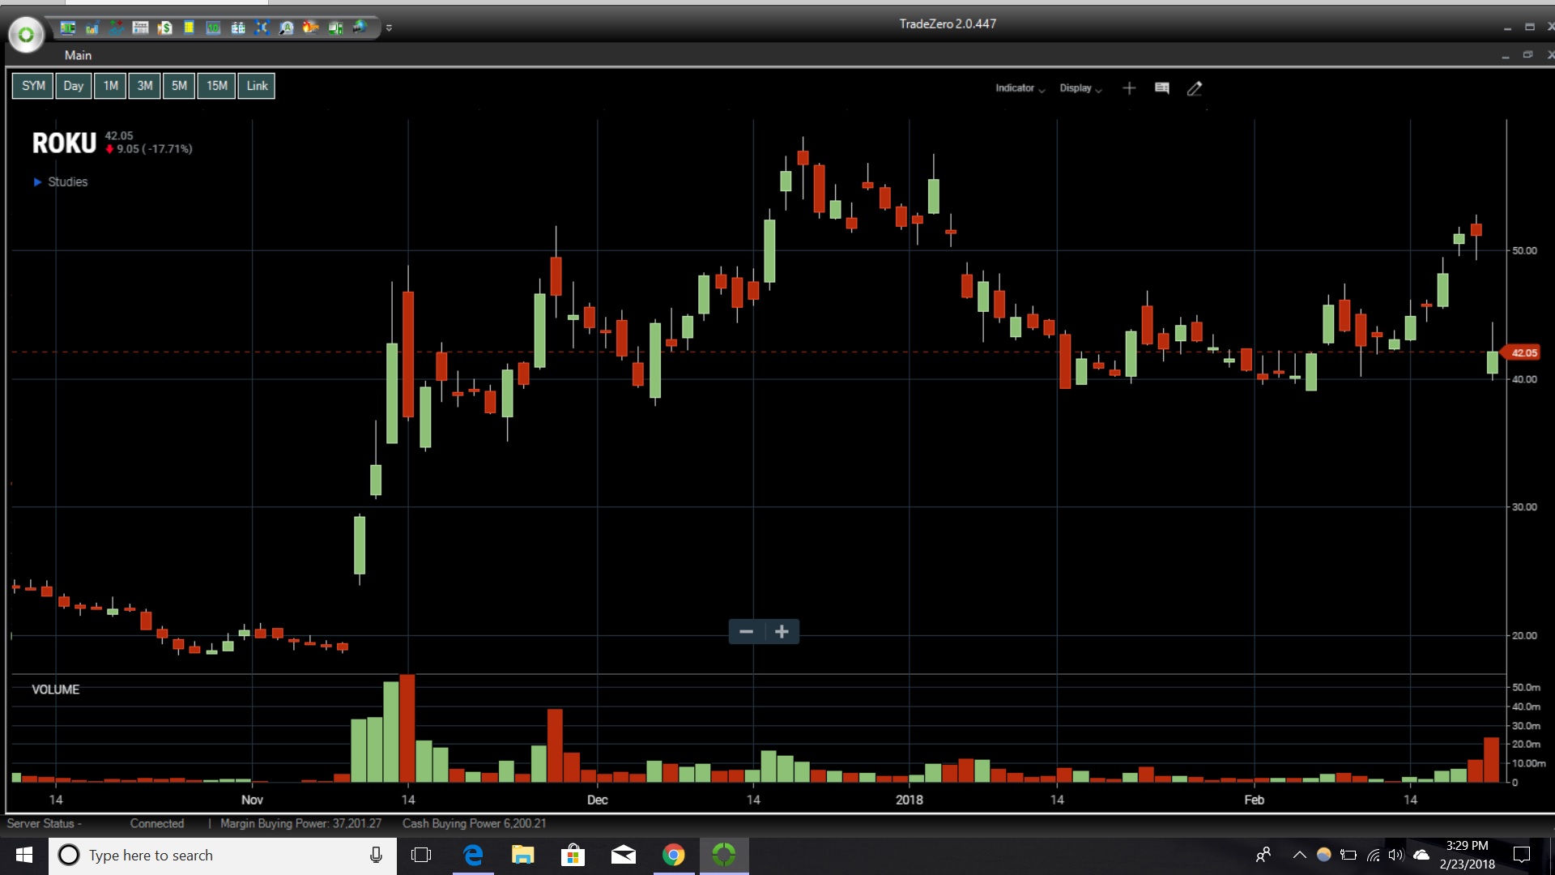Image resolution: width=1555 pixels, height=875 pixels.
Task: Click the Server Status Connected text
Action: tap(96, 823)
